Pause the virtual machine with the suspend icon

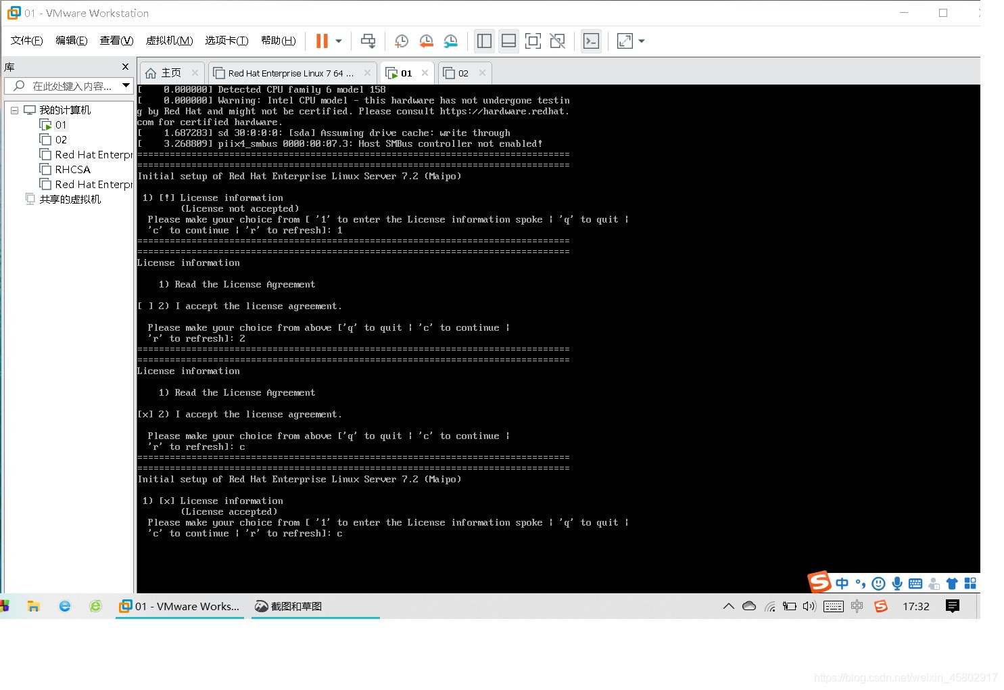(322, 41)
